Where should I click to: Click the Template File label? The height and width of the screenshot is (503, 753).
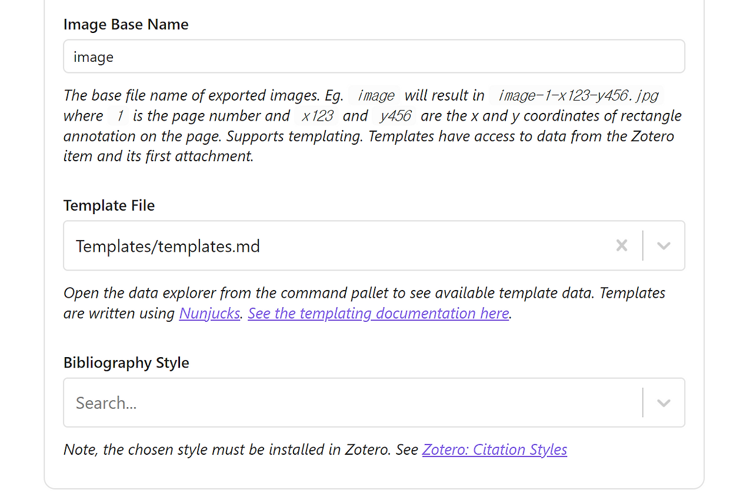[109, 206]
